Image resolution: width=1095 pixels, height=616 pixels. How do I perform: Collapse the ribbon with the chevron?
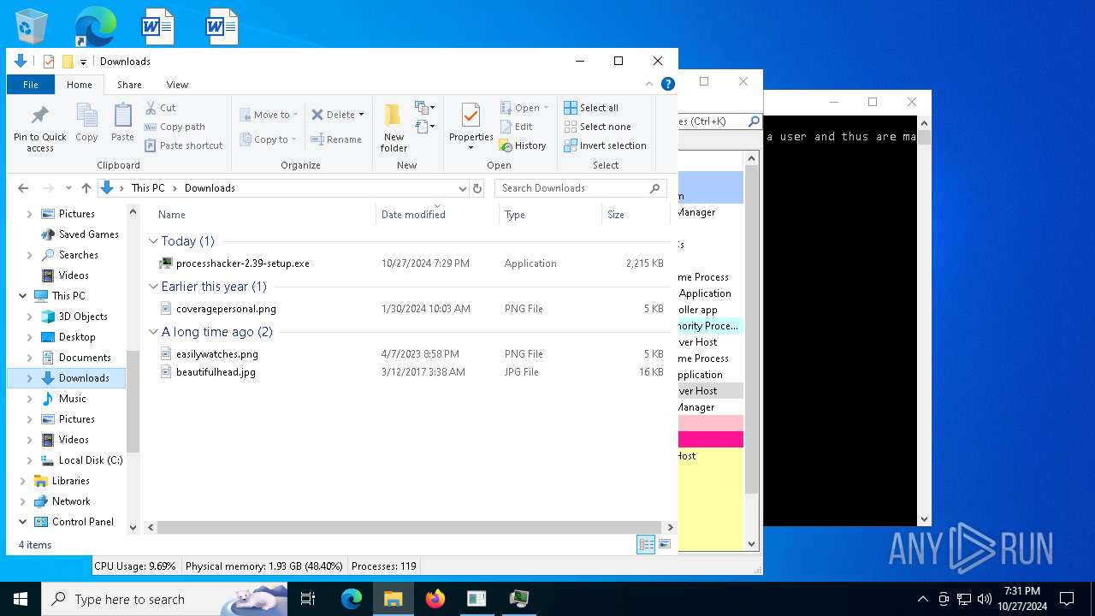click(649, 84)
